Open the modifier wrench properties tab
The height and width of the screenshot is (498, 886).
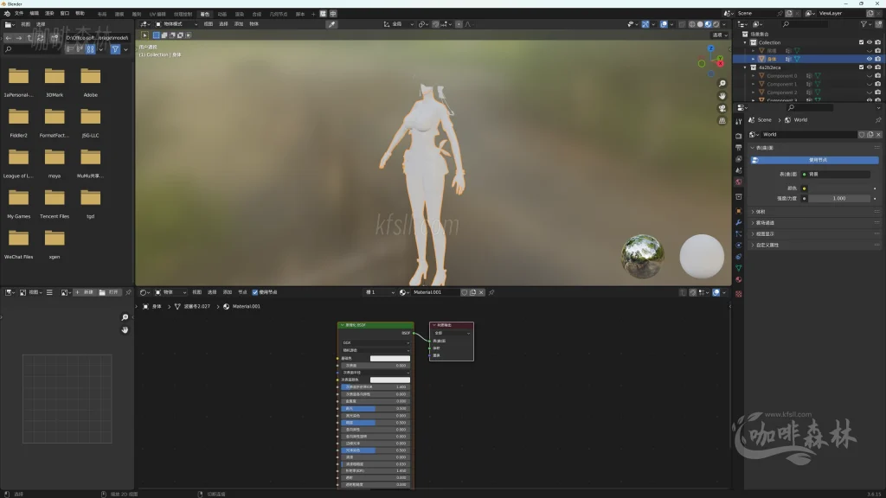pos(739,222)
